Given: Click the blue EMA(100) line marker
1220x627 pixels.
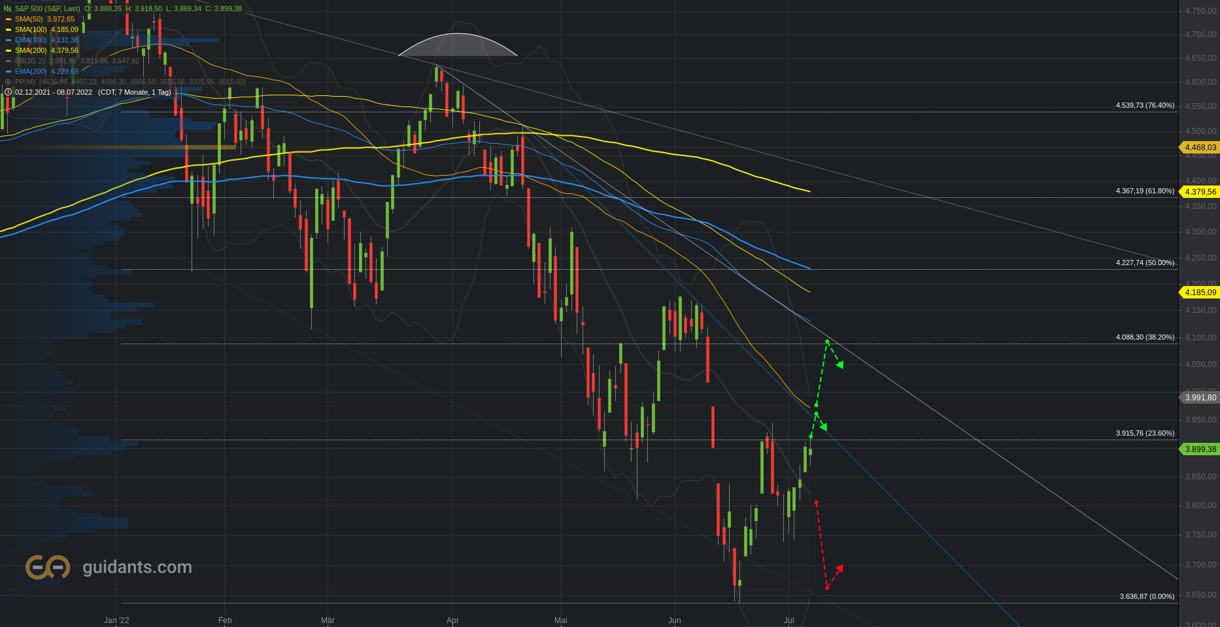Looking at the screenshot, I should pos(8,40).
